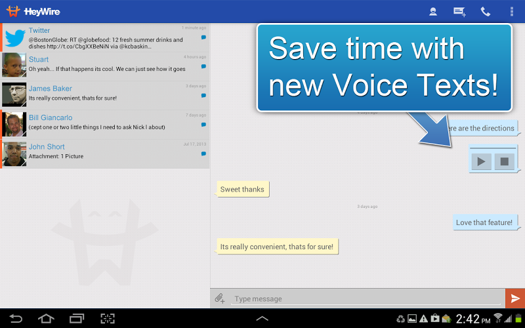
Task: Tap the battery status icon
Action: coord(518,319)
